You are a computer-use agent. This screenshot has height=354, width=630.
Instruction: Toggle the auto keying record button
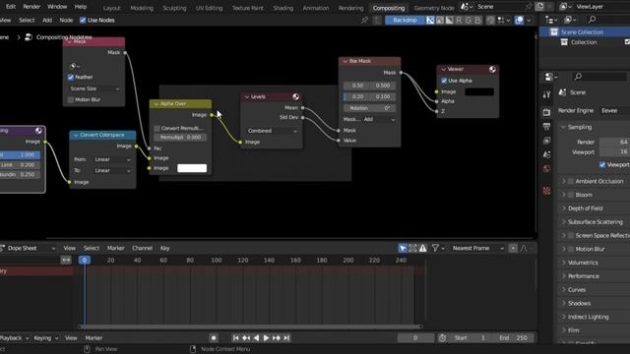tap(214, 338)
